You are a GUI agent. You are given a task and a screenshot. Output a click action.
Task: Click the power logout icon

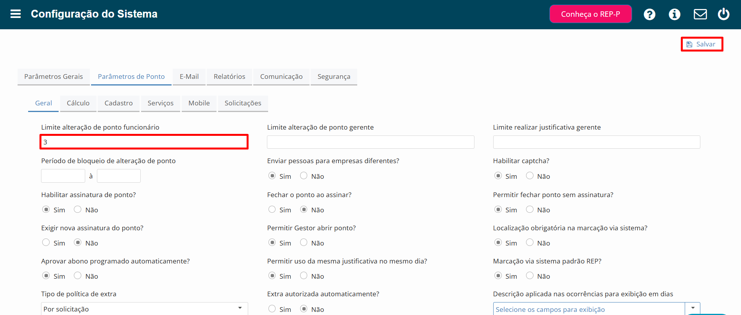pyautogui.click(x=723, y=14)
